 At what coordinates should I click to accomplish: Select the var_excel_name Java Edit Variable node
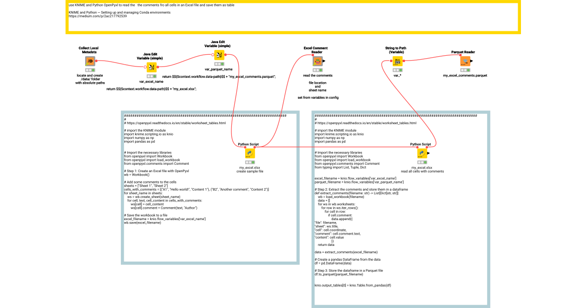pyautogui.click(x=151, y=66)
